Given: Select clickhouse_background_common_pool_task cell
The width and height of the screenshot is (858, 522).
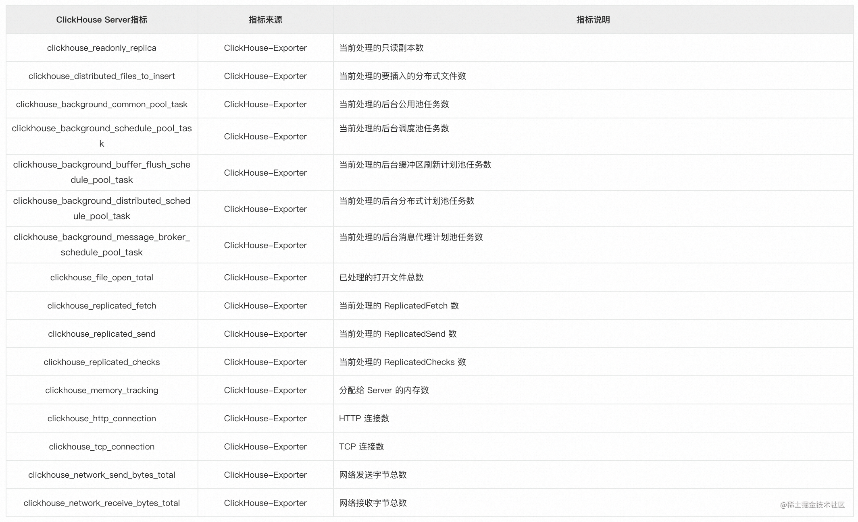Looking at the screenshot, I should click(102, 104).
